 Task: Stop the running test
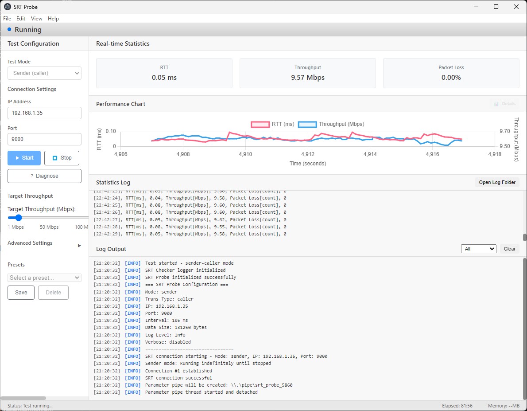coord(62,158)
